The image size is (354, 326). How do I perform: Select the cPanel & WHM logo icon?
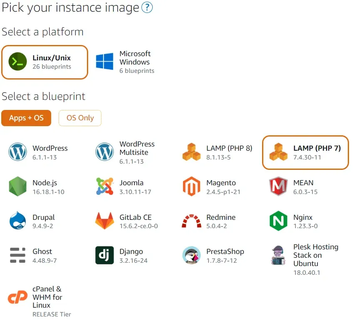tap(17, 297)
